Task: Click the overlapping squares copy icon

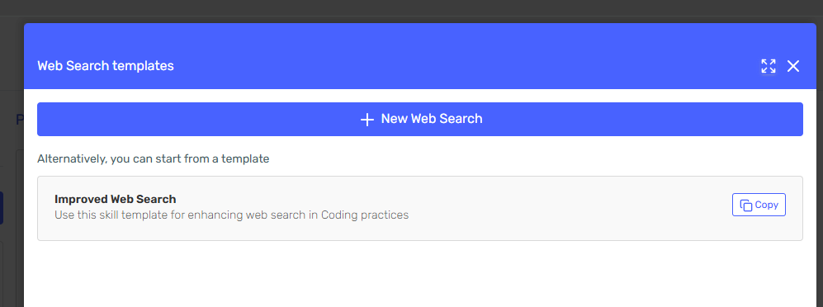Action: click(x=745, y=205)
